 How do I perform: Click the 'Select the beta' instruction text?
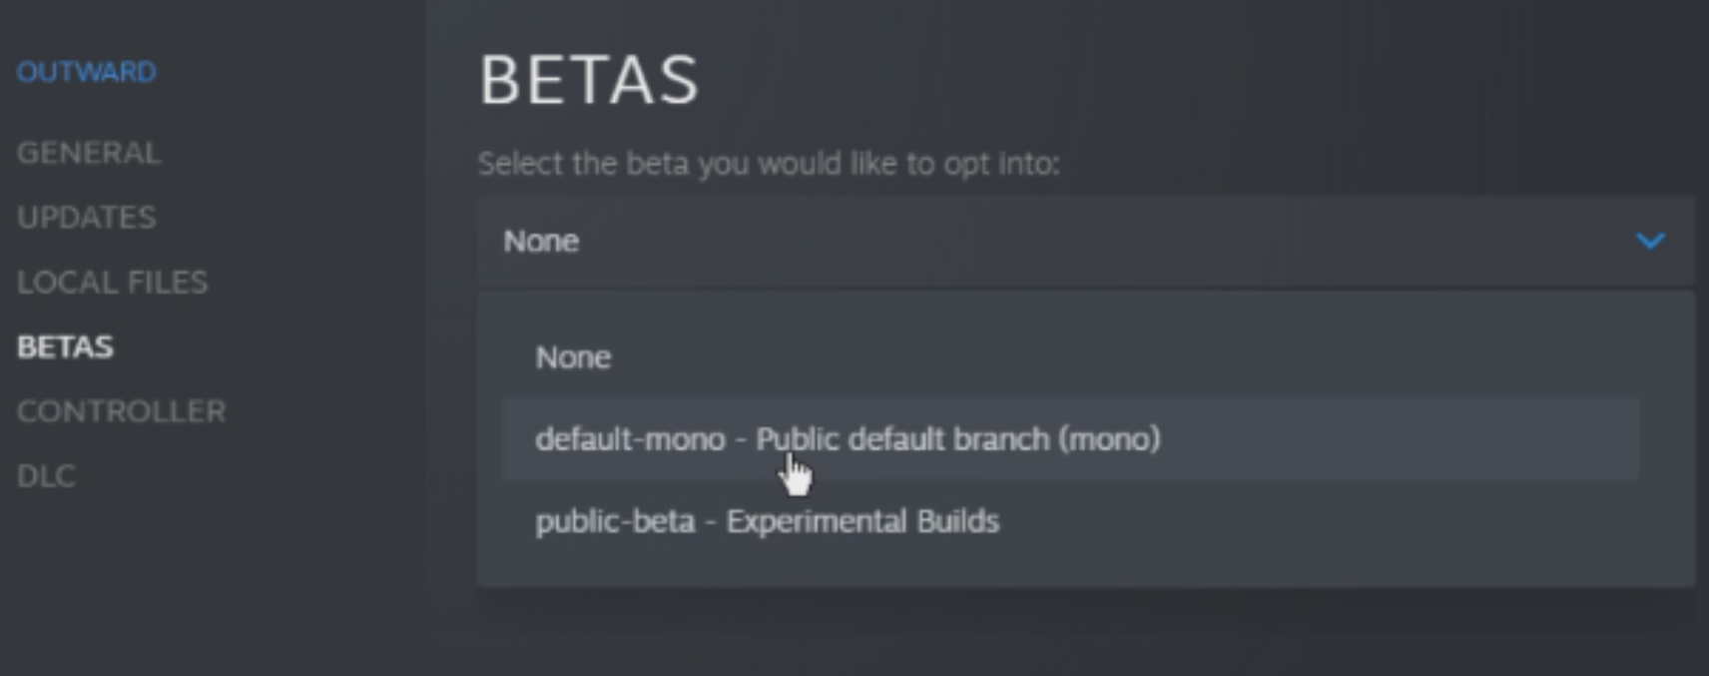point(768,164)
